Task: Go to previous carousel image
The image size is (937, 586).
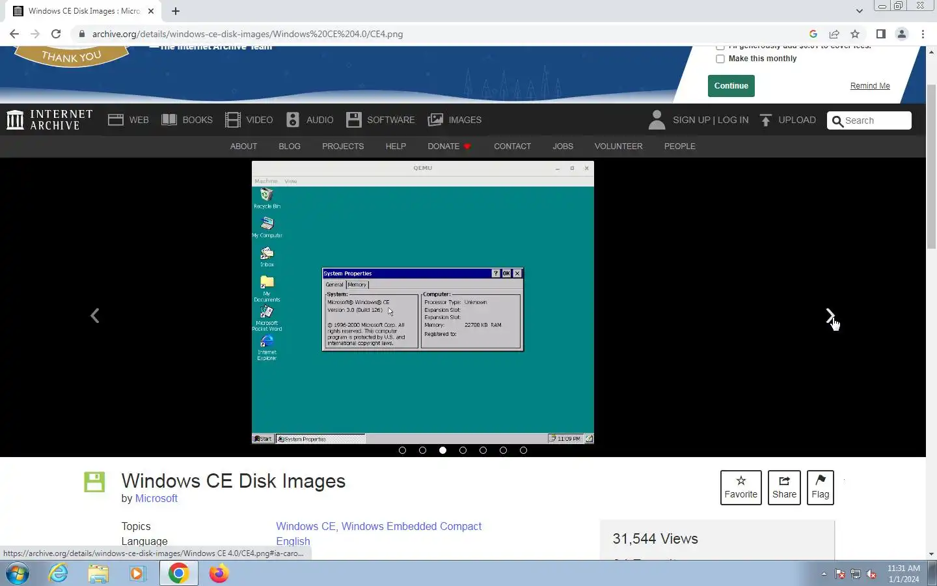Action: (x=95, y=316)
